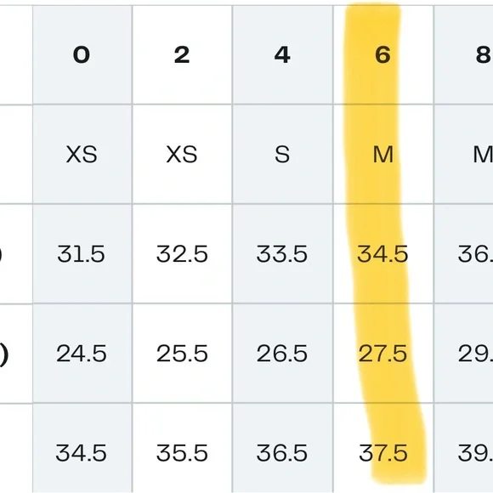
Task: Select the 26.5 measurement cell
Action: point(283,354)
